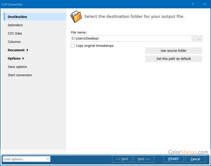Switch to the Columns page
This screenshot has height=166, width=211.
point(14,42)
